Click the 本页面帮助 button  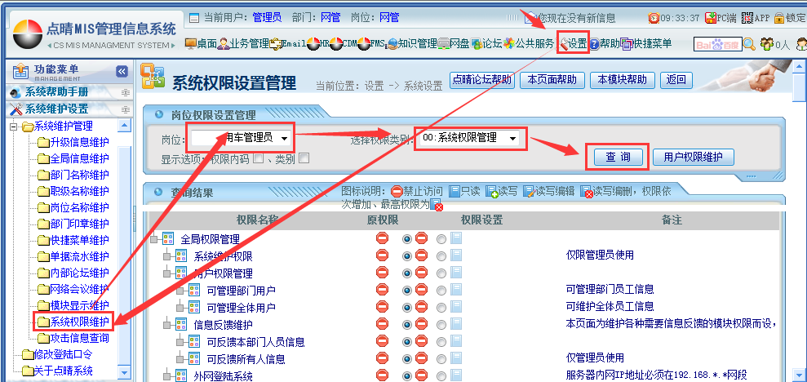[552, 80]
